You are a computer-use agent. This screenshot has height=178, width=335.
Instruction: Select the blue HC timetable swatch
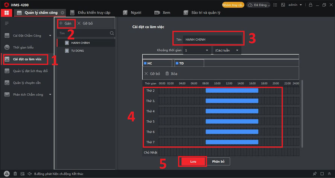pyautogui.click(x=146, y=63)
